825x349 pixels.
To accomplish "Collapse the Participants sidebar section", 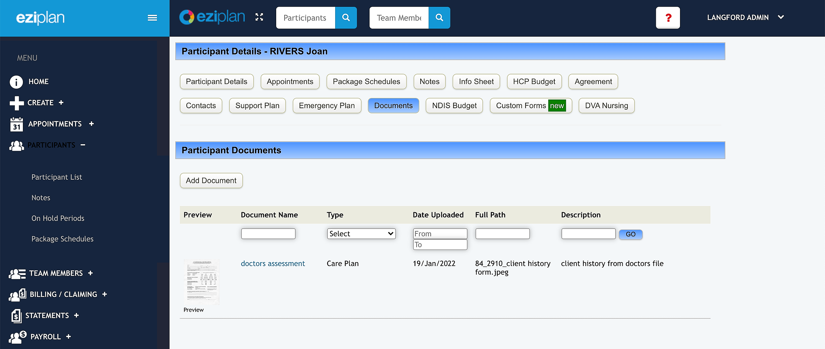I will [83, 145].
